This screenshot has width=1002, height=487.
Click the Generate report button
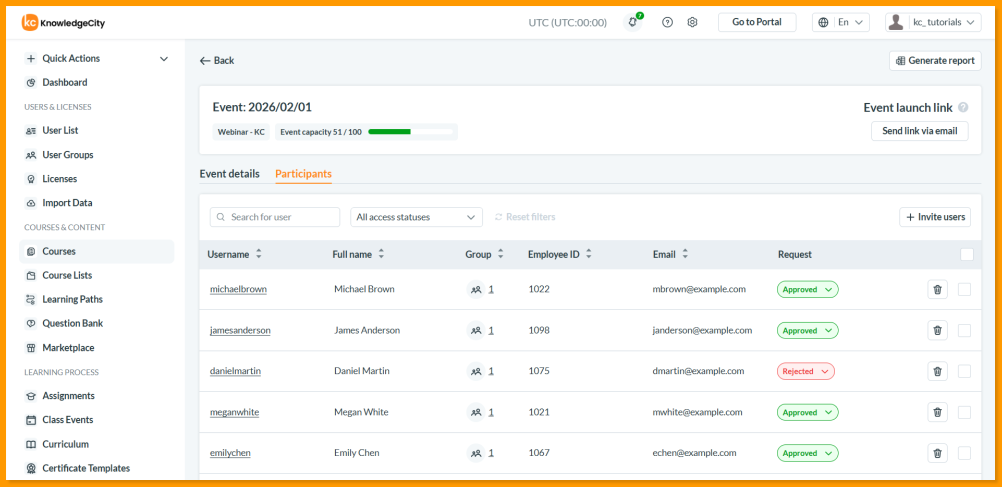pyautogui.click(x=935, y=60)
